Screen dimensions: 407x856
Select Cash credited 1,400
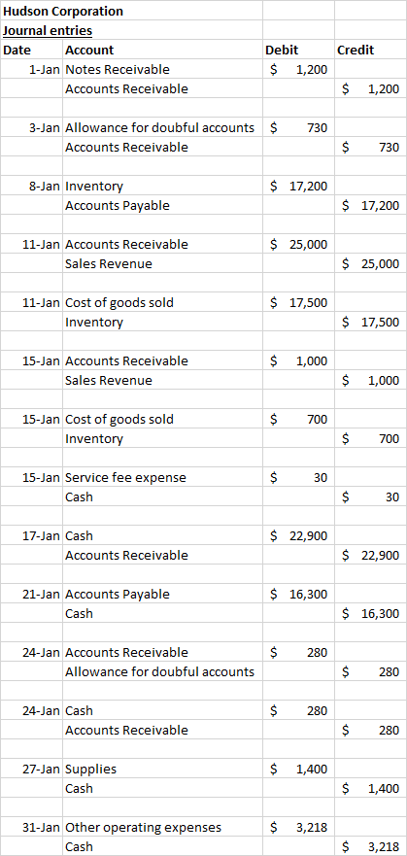162,790
